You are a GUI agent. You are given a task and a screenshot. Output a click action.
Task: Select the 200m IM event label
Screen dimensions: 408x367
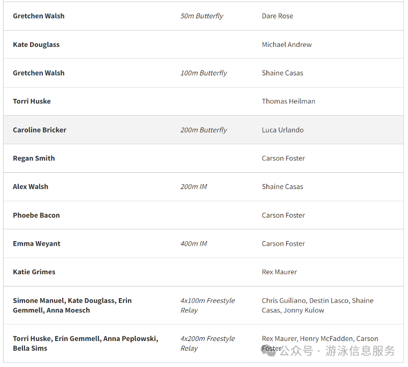coord(194,187)
